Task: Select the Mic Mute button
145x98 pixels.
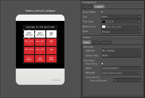Action: click(29, 59)
